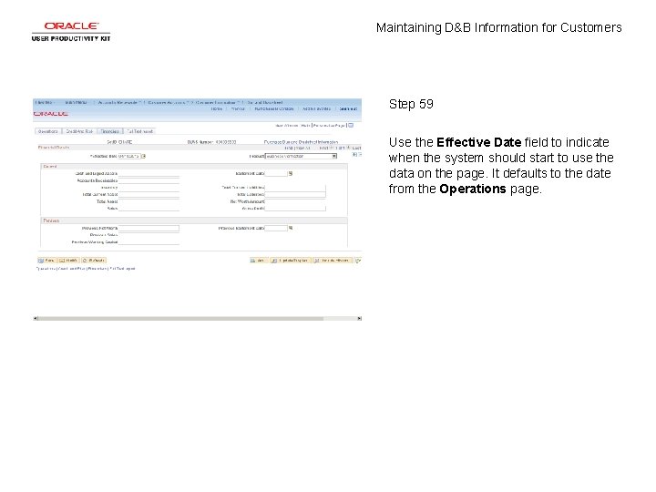Click the Accounts Receivables field
Viewport: 656px width, 492px height.
click(x=149, y=180)
